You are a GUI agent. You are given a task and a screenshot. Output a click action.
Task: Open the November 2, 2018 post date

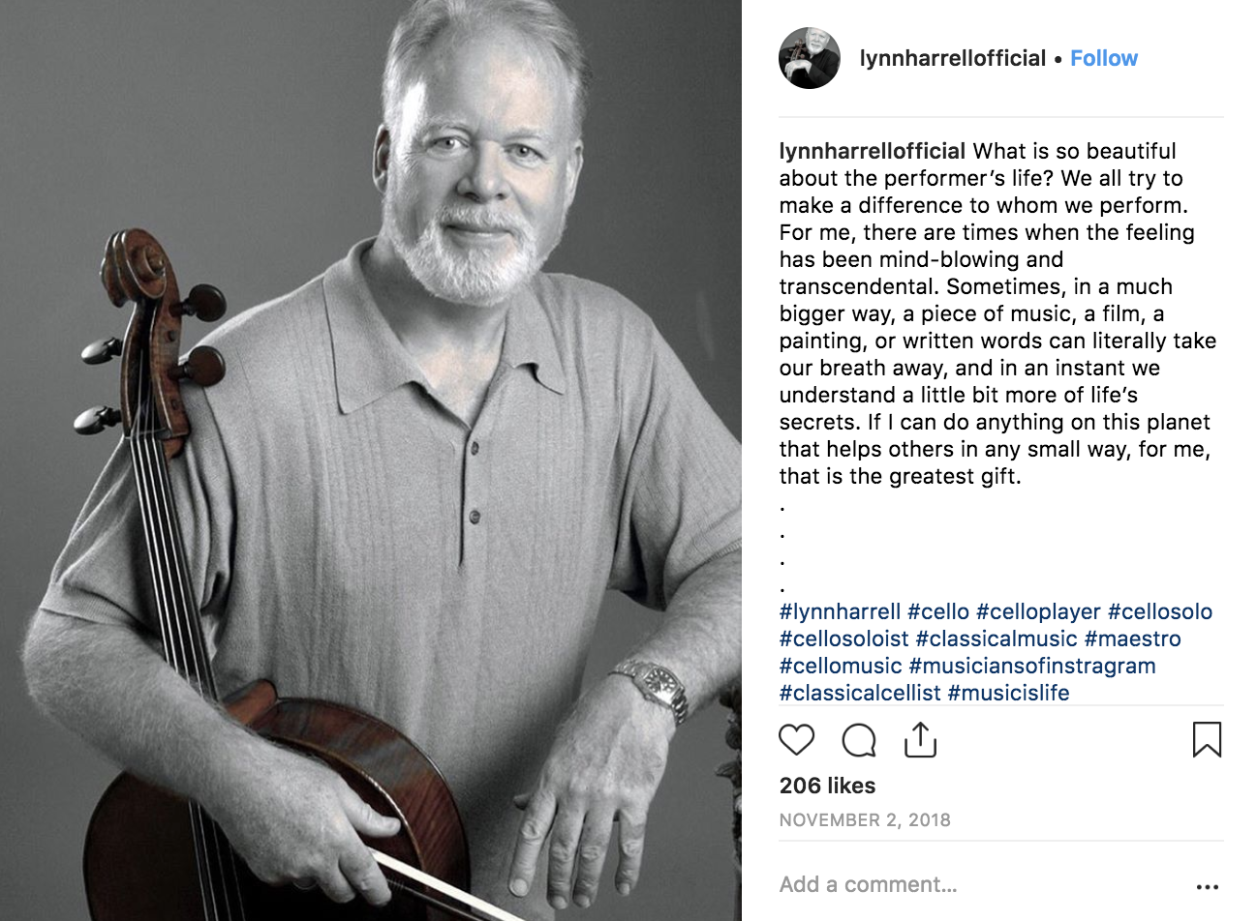pyautogui.click(x=865, y=820)
